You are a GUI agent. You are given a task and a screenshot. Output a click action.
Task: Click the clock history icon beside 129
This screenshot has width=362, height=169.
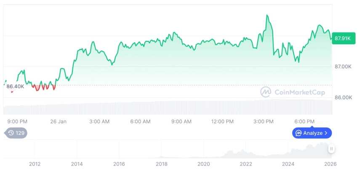[11, 133]
